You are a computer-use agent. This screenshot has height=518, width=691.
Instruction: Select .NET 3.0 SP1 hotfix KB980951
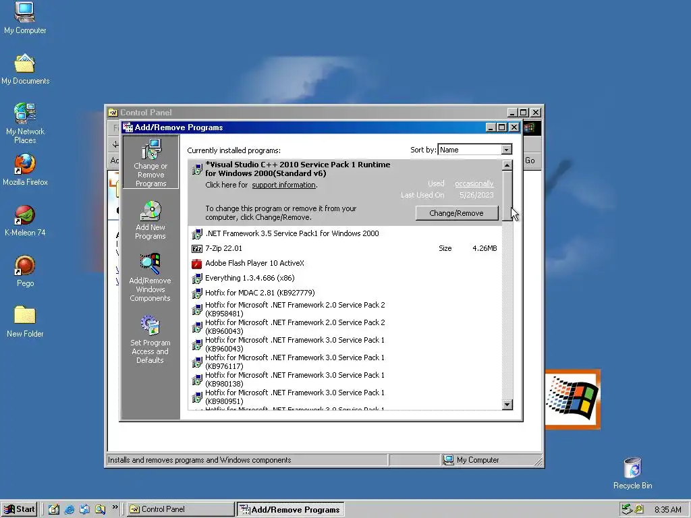(295, 397)
